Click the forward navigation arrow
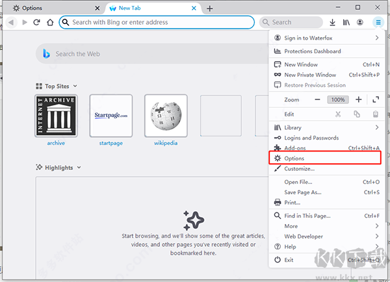This screenshot has height=282, width=390. tap(25, 22)
